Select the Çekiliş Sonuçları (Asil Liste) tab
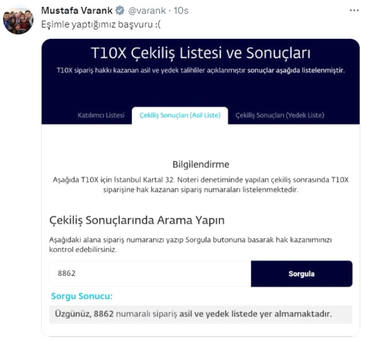The image size is (366, 341). click(180, 115)
